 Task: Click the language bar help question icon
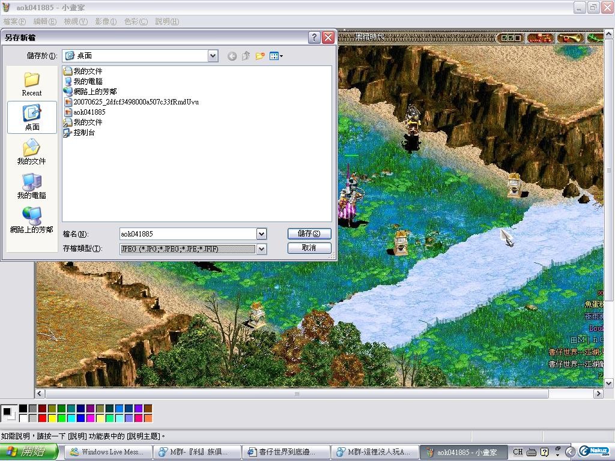[x=544, y=452]
